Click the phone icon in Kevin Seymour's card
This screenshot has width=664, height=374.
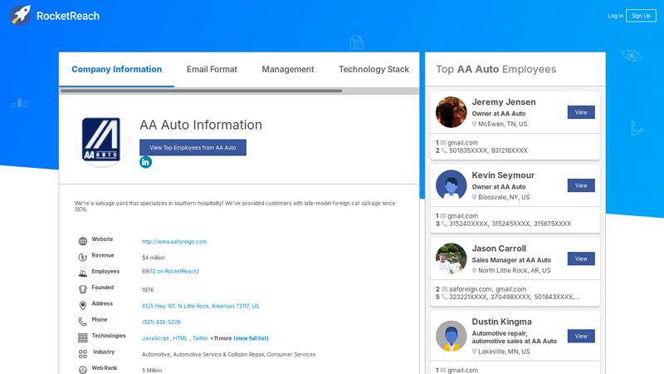click(x=444, y=224)
